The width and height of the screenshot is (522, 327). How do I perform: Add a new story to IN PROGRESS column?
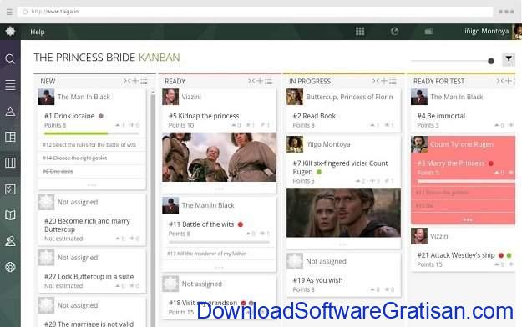click(384, 81)
